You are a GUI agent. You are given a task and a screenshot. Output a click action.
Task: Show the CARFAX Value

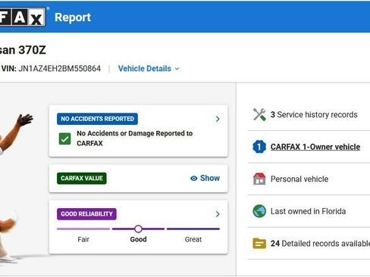pyautogui.click(x=205, y=178)
